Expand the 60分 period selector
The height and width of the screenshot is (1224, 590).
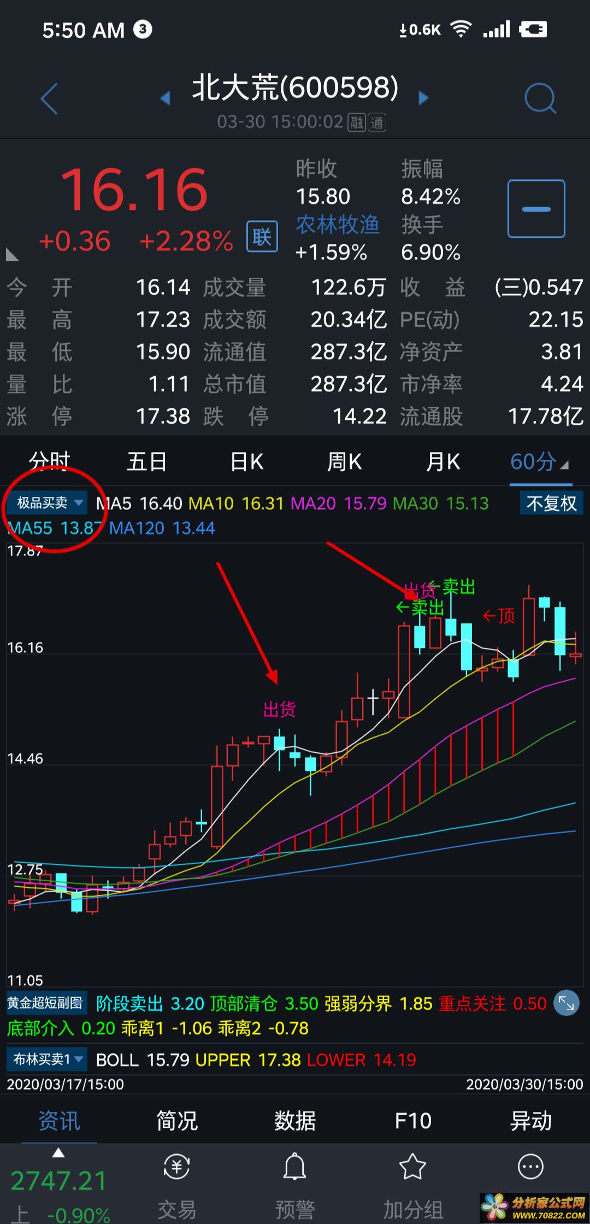click(x=540, y=462)
